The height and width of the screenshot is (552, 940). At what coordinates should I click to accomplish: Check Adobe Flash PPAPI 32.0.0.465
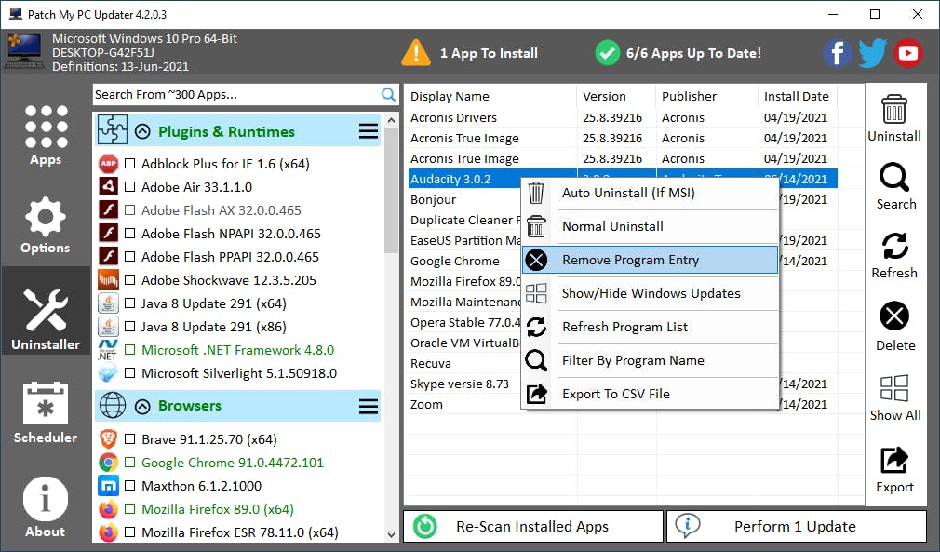click(129, 257)
